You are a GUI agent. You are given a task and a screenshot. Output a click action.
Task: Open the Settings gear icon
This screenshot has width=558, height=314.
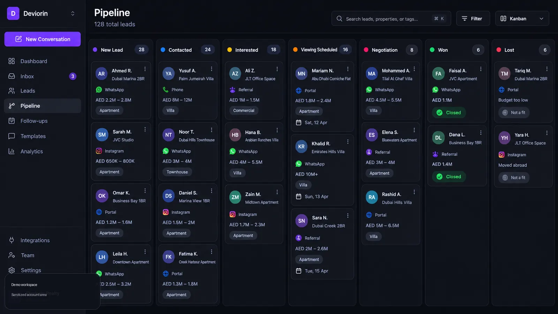click(x=12, y=270)
